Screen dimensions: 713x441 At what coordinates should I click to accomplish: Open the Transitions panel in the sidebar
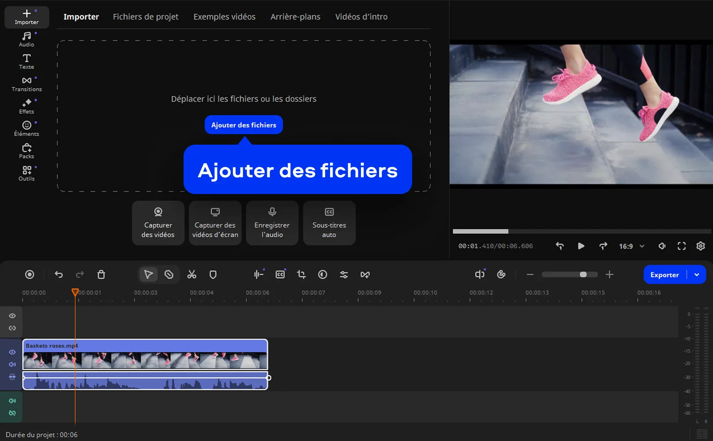pos(26,84)
